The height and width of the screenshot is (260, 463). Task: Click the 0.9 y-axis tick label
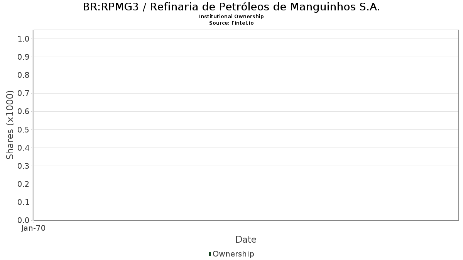(24, 57)
